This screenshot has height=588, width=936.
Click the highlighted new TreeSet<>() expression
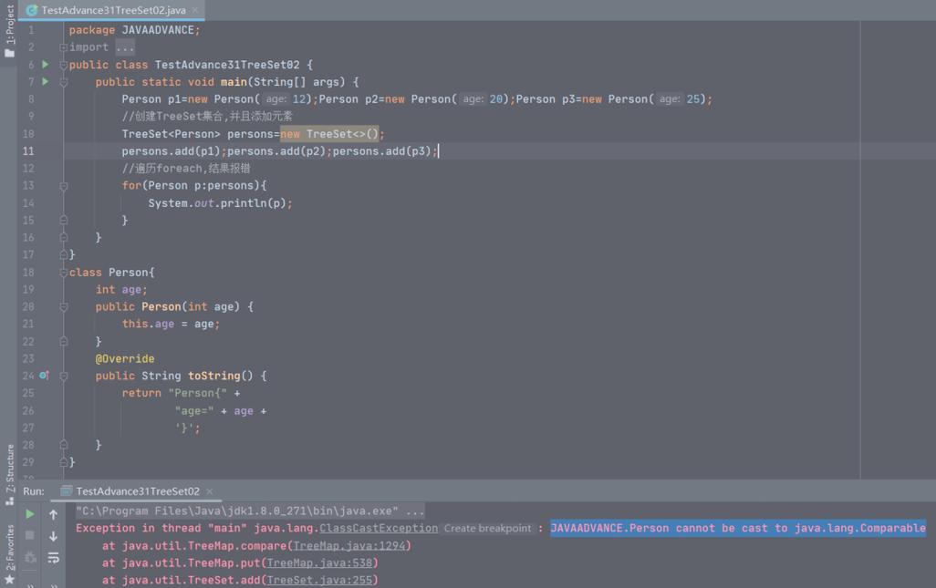click(x=329, y=134)
